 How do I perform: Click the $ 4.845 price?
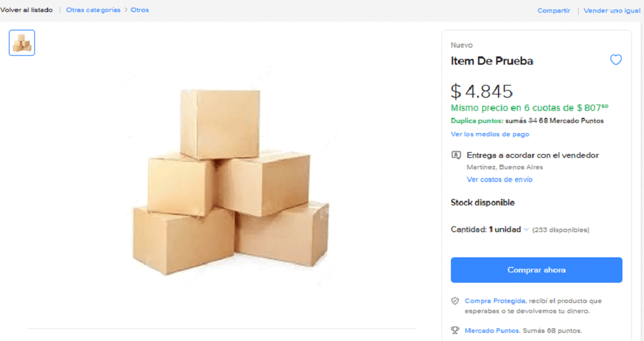[481, 91]
